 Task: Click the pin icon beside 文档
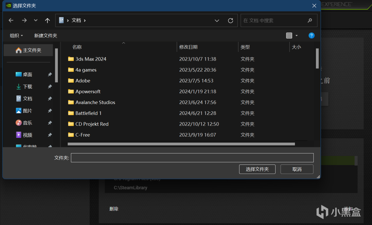pyautogui.click(x=50, y=99)
